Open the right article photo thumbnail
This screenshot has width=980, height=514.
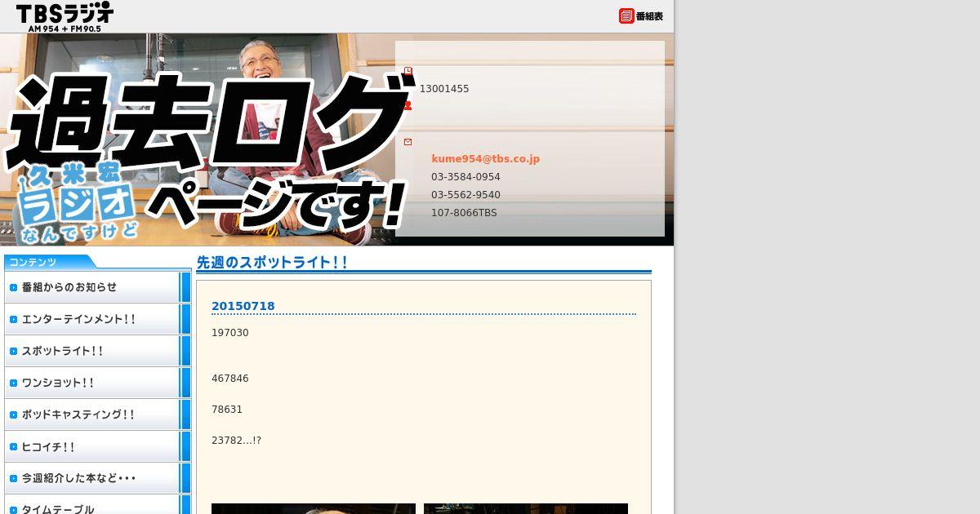click(526, 509)
